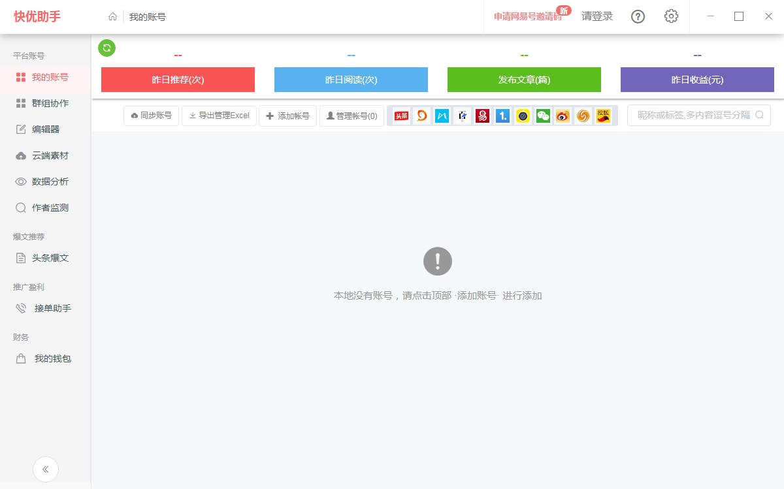Click the home icon in the breadcrumb
This screenshot has height=489, width=784.
(113, 17)
